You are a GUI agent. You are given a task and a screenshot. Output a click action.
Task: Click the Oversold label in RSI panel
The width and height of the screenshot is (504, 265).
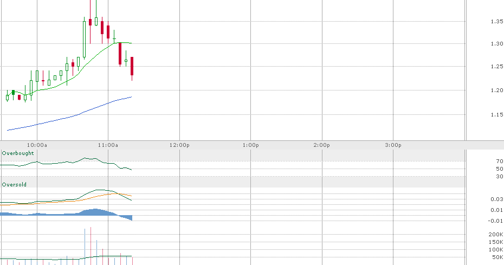click(x=14, y=185)
